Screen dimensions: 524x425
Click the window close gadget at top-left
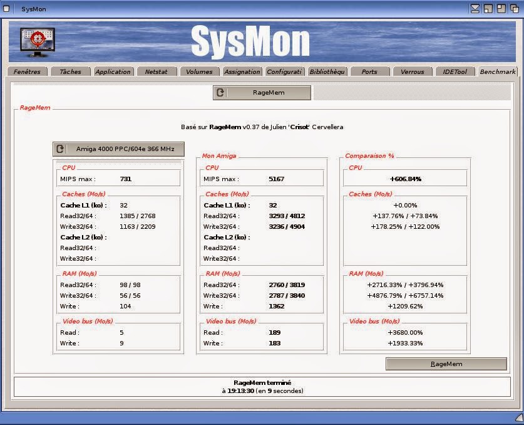[x=6, y=9]
